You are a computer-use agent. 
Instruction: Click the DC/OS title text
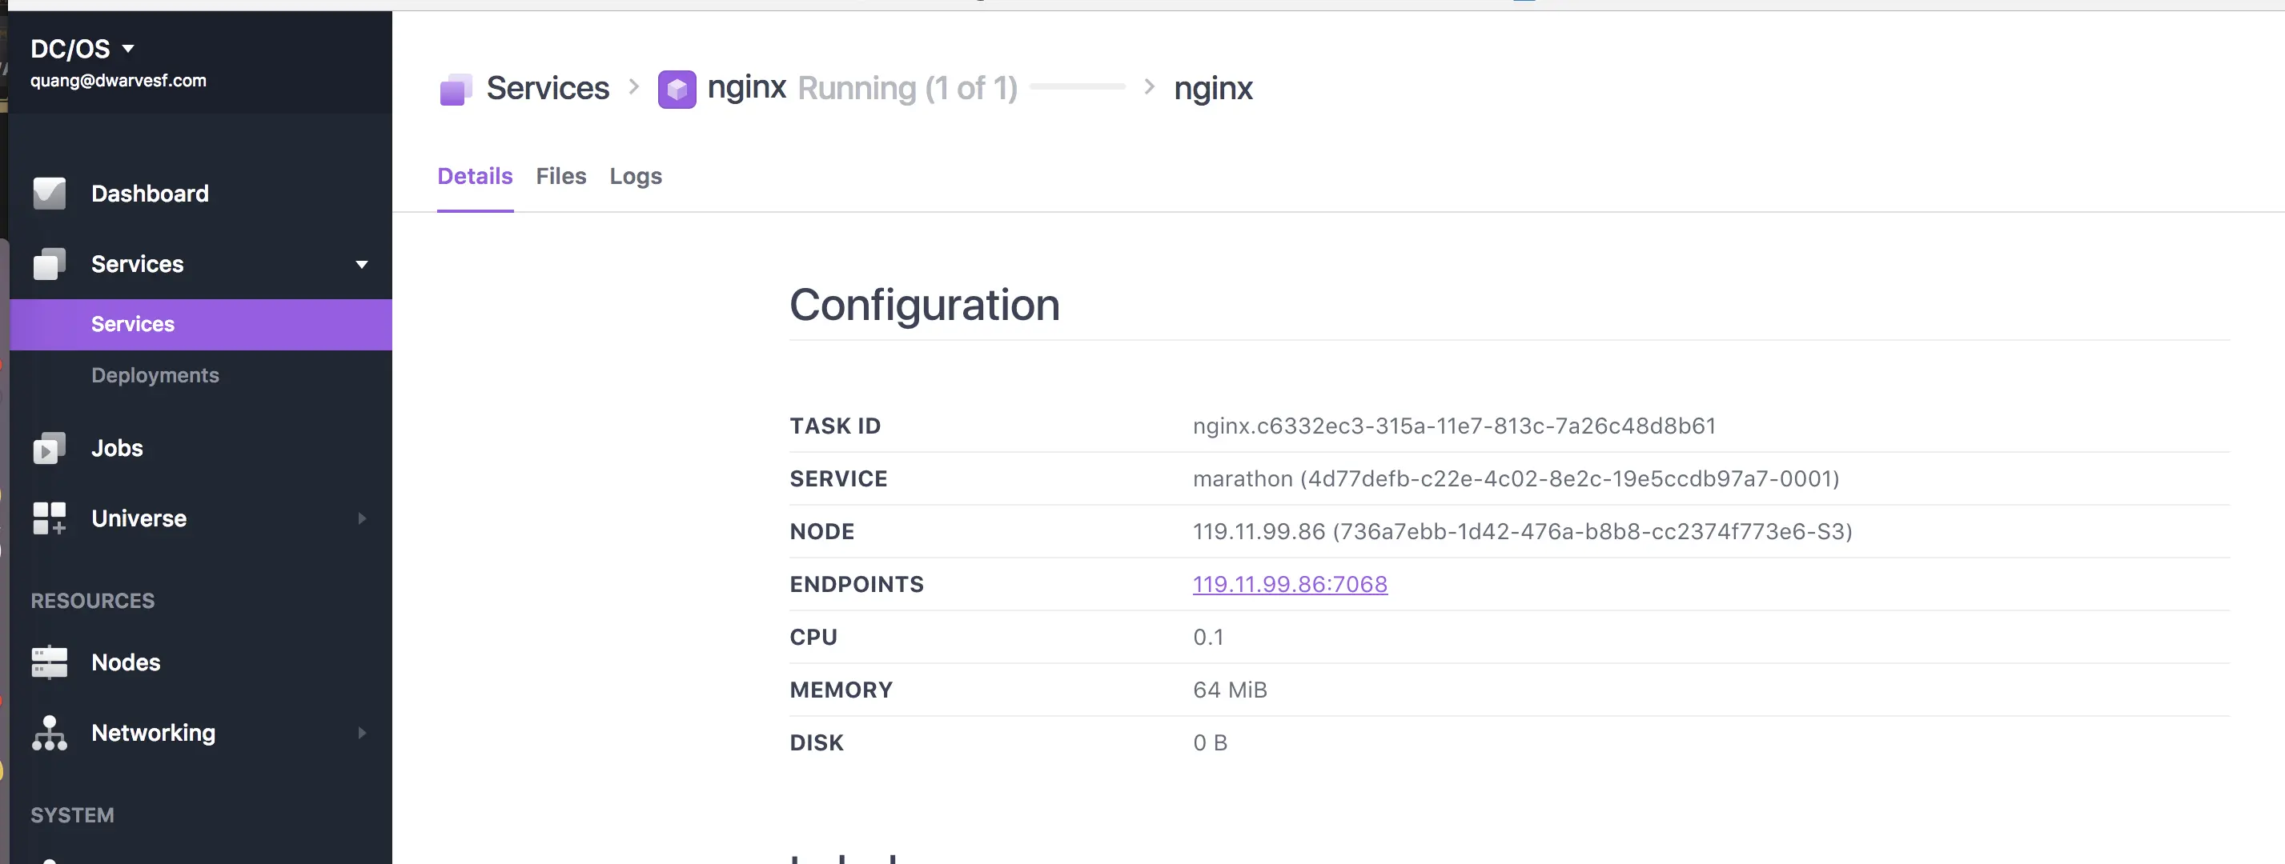click(70, 49)
